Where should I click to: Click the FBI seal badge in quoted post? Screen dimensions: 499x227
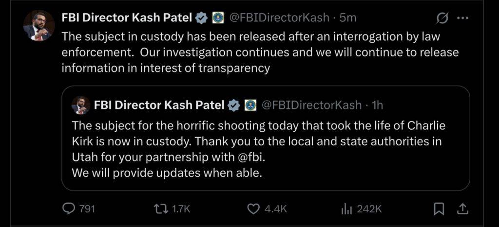coord(250,105)
